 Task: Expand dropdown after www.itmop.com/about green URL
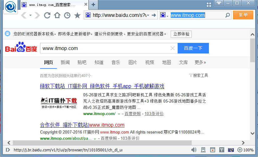95,139
